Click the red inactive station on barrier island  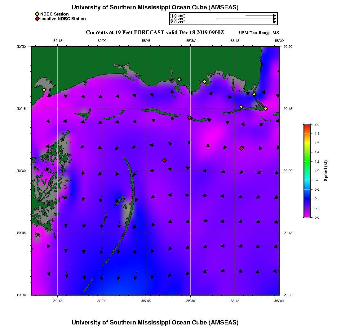(x=189, y=118)
